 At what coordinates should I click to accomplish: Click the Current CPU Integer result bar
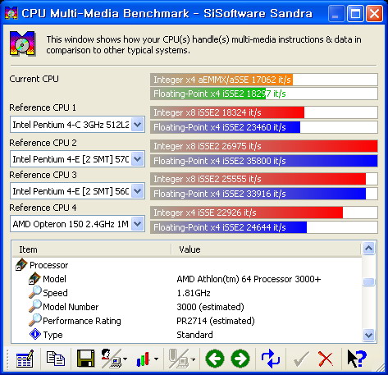coord(264,80)
